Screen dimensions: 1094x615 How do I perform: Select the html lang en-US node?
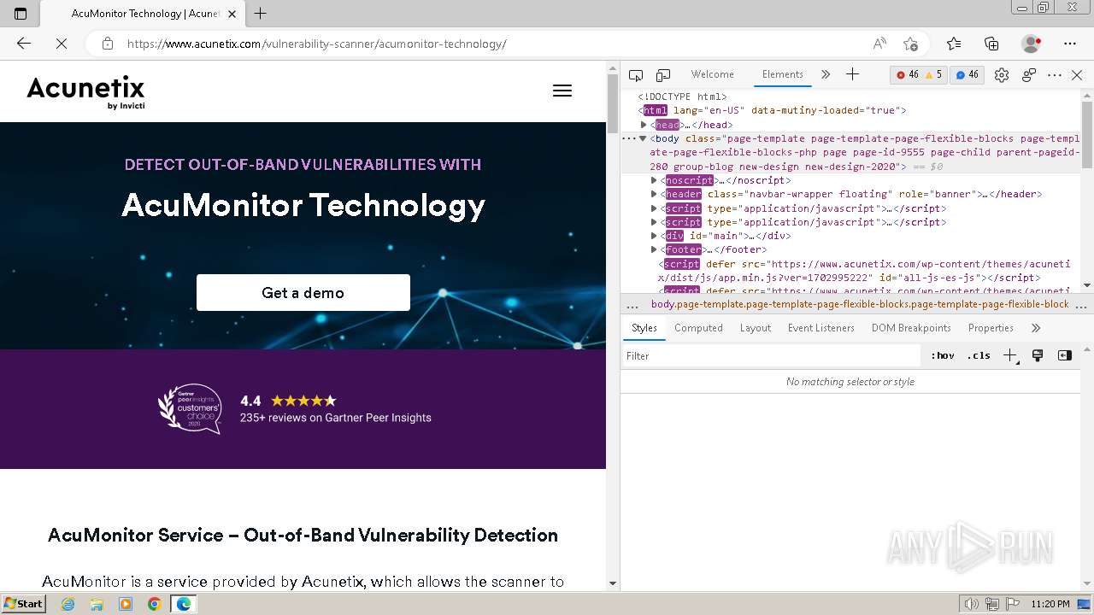772,110
